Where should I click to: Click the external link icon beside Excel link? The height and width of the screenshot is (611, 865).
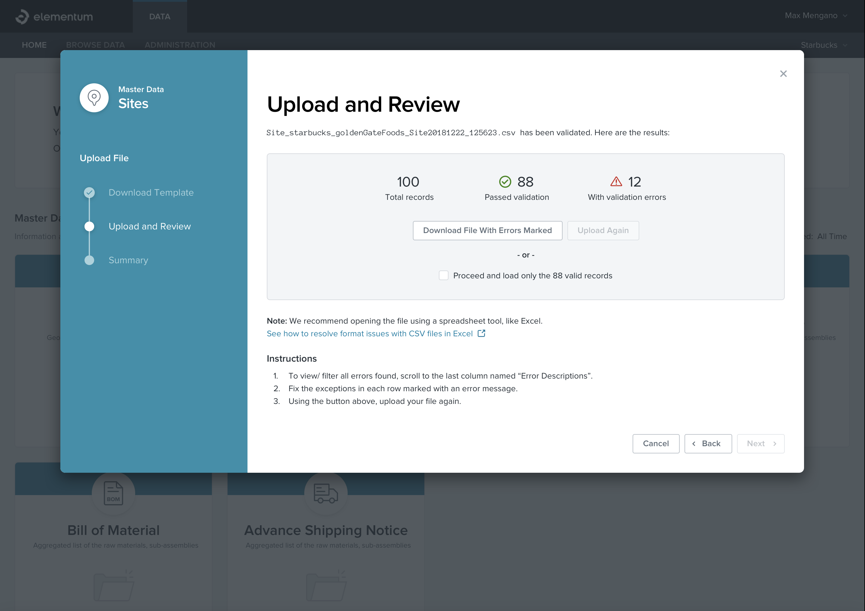point(481,334)
